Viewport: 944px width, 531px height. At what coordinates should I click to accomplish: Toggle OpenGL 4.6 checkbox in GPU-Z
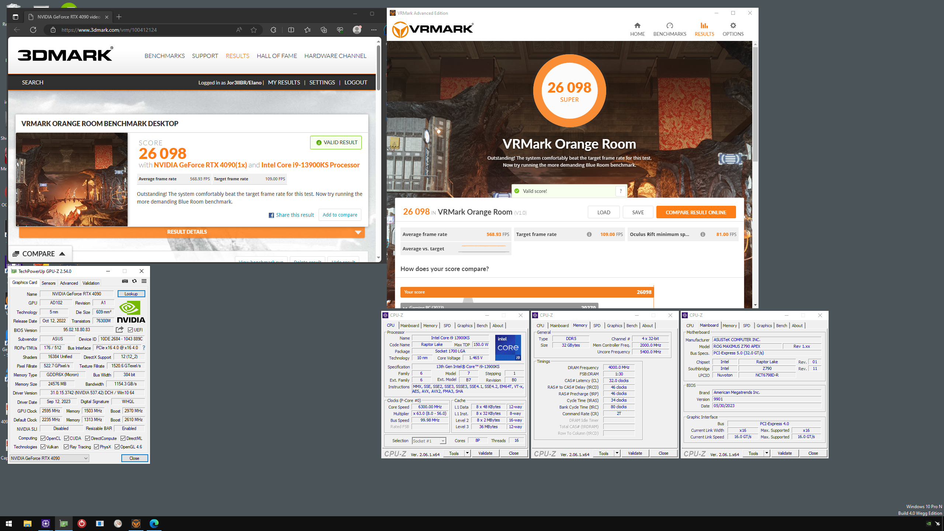(117, 447)
